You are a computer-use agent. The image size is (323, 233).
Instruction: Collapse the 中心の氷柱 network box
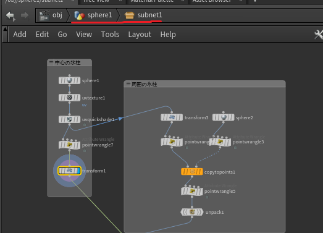(51, 62)
